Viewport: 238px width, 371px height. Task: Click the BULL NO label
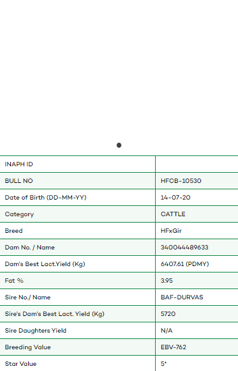click(x=19, y=181)
